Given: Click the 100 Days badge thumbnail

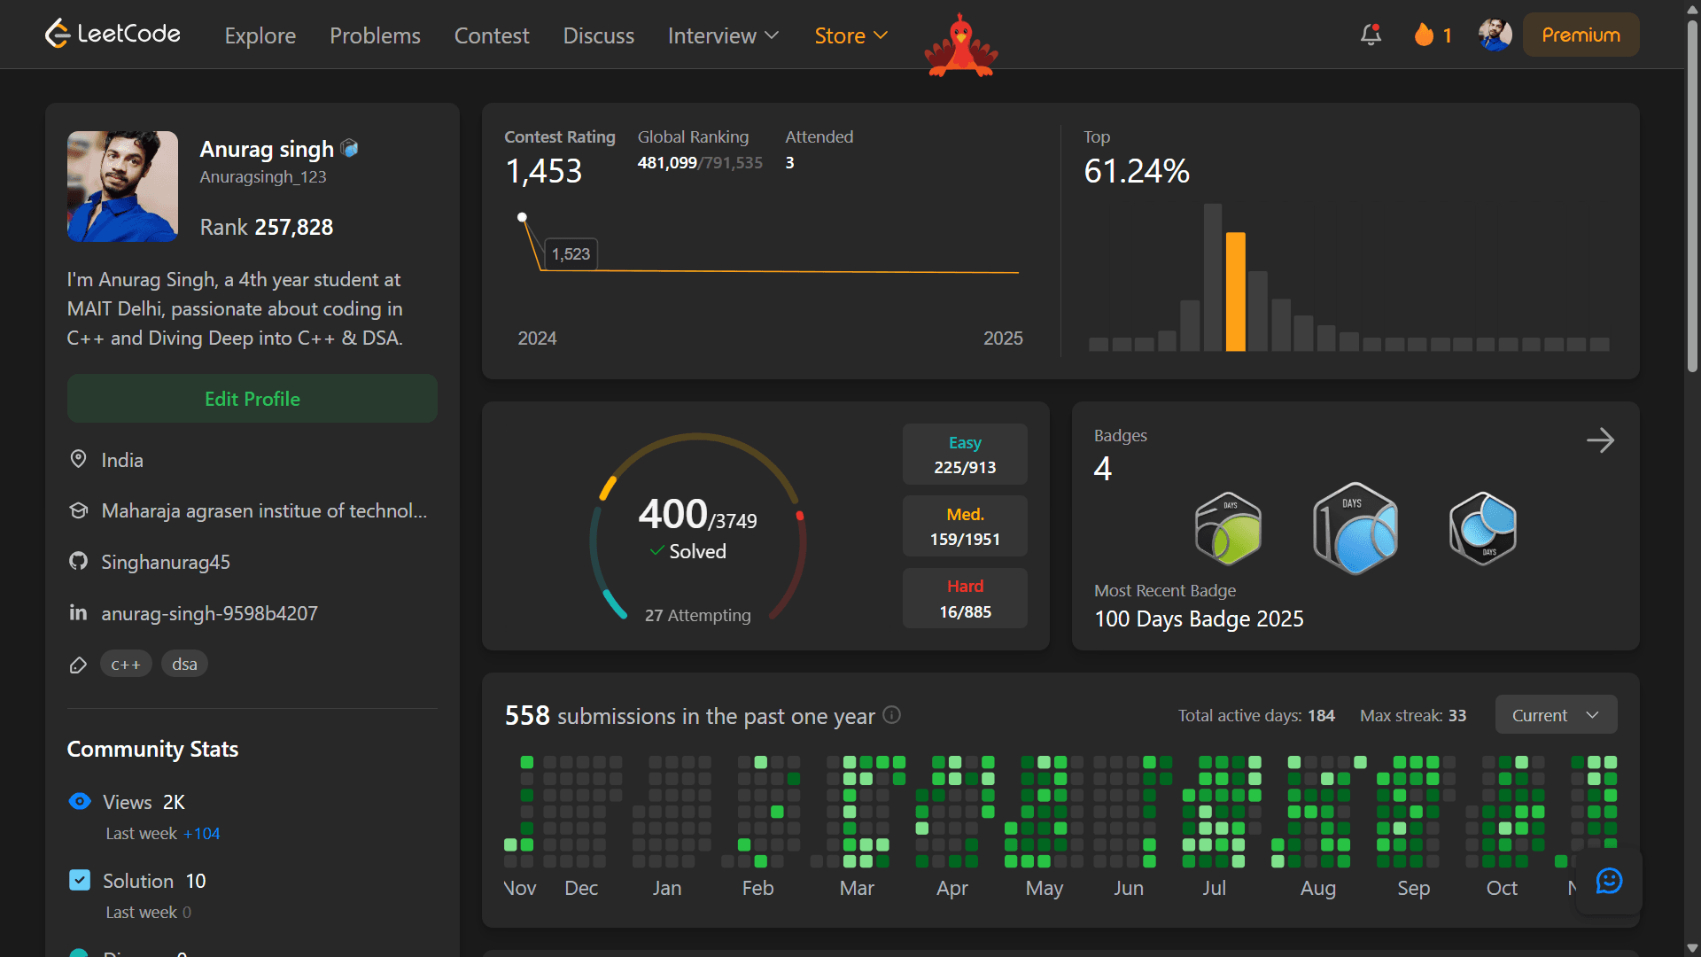Looking at the screenshot, I should tap(1355, 529).
